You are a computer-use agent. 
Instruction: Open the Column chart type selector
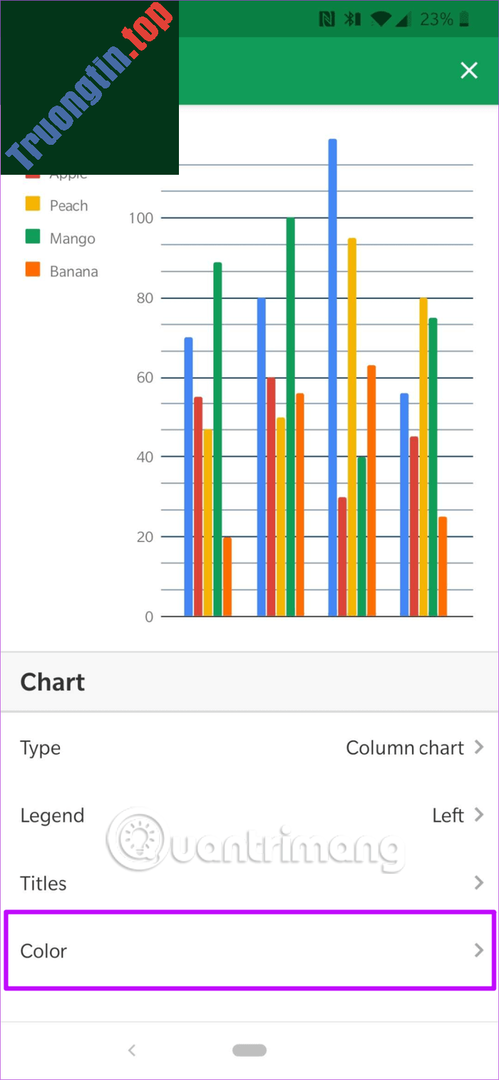[405, 748]
